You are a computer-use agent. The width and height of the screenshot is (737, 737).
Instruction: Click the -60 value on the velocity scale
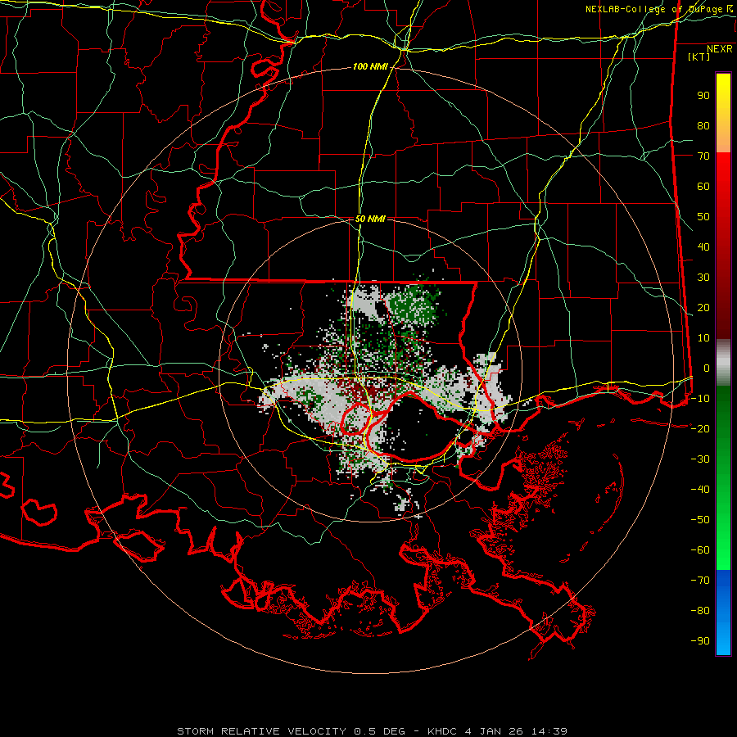click(700, 550)
